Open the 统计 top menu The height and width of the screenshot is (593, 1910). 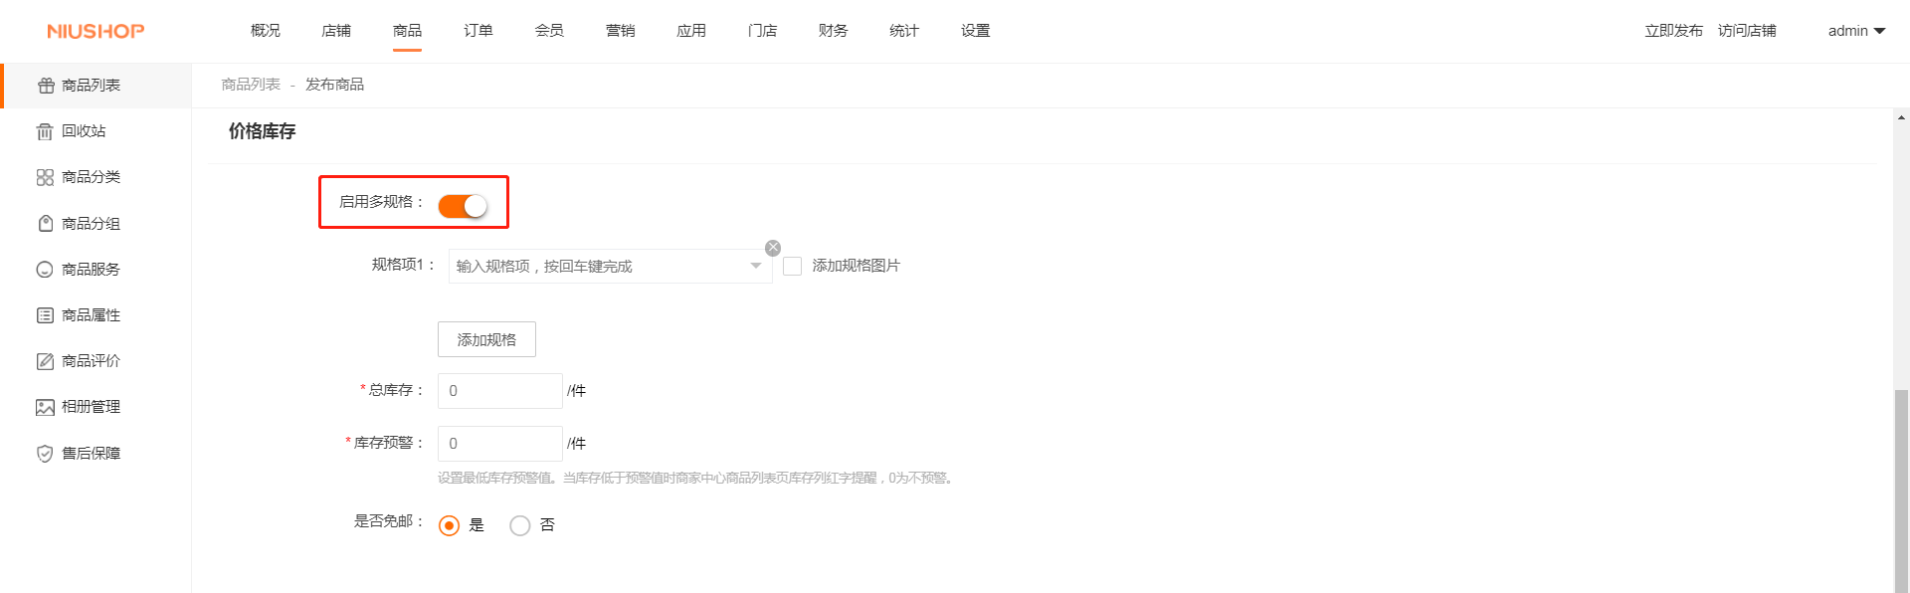(x=904, y=31)
